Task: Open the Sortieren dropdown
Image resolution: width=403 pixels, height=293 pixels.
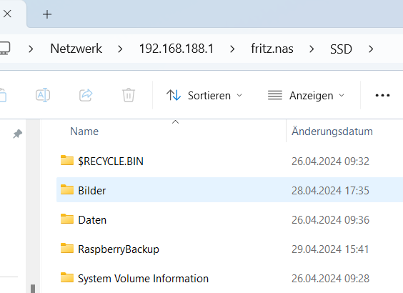Action: tap(204, 95)
